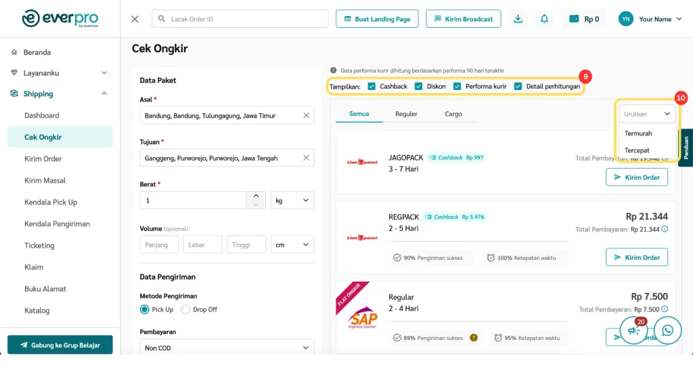Click info icon next to REGPACK total

pos(665,230)
